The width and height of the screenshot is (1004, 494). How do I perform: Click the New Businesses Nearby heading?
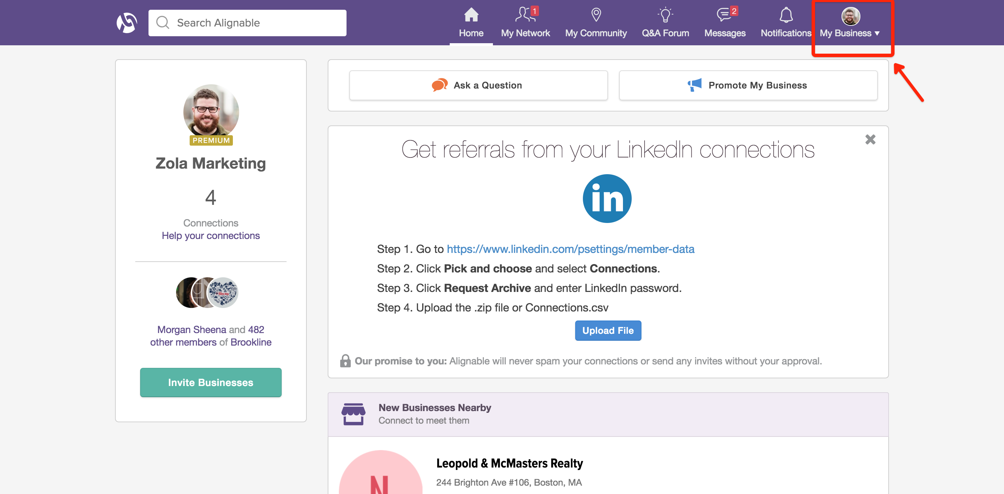click(435, 408)
